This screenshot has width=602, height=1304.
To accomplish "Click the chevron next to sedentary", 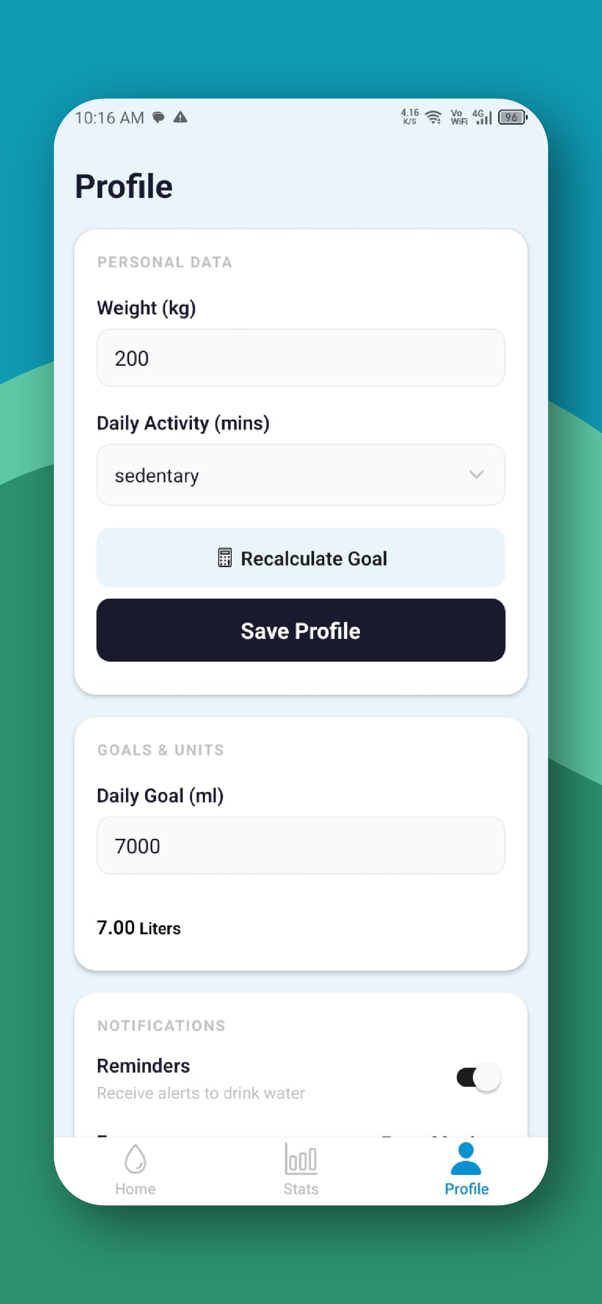I will tap(475, 475).
